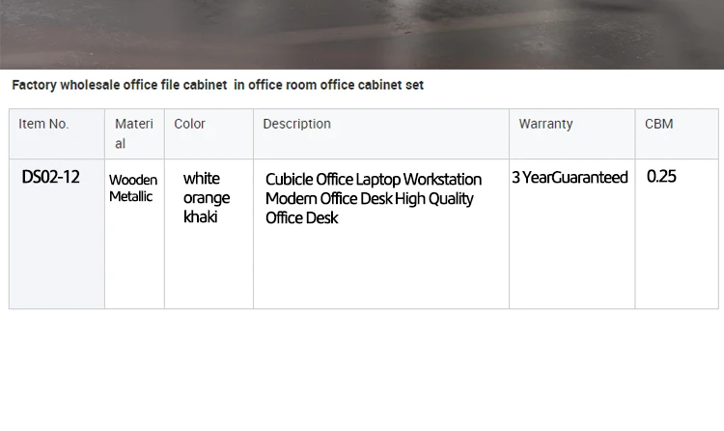Select the "khaki" color entry
This screenshot has height=431, width=724.
pyautogui.click(x=201, y=217)
